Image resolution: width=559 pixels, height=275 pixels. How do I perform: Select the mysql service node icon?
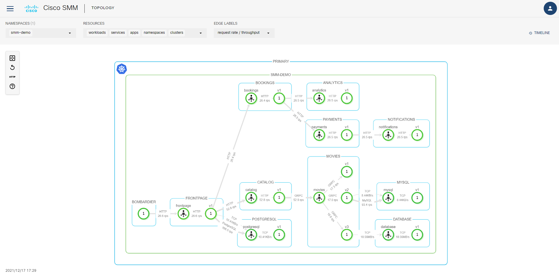[x=388, y=198]
